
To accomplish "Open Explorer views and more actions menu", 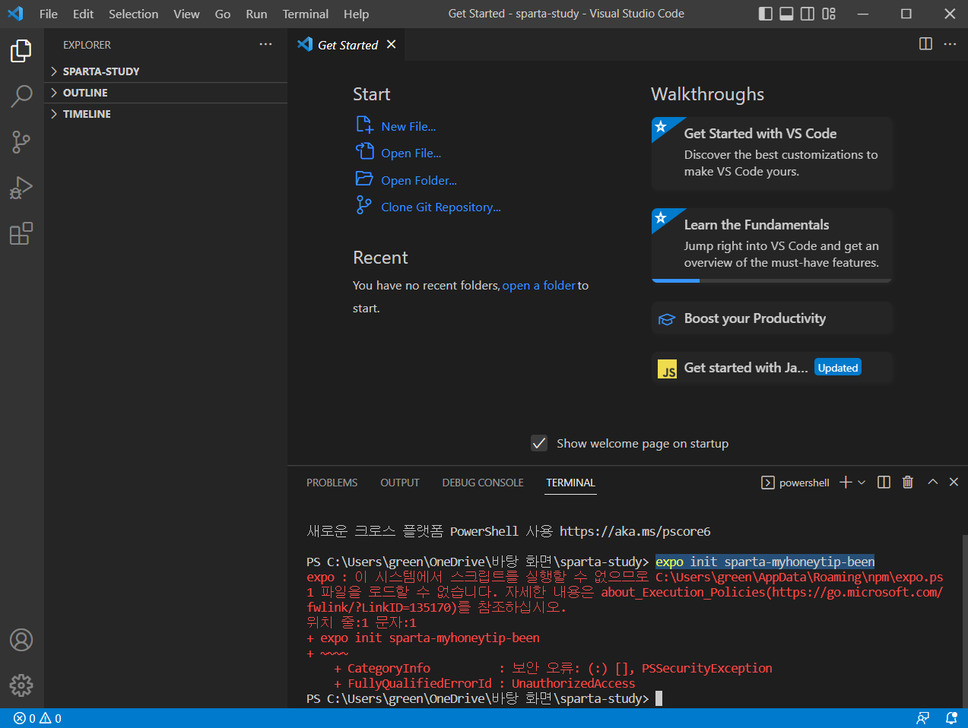I will coord(265,45).
